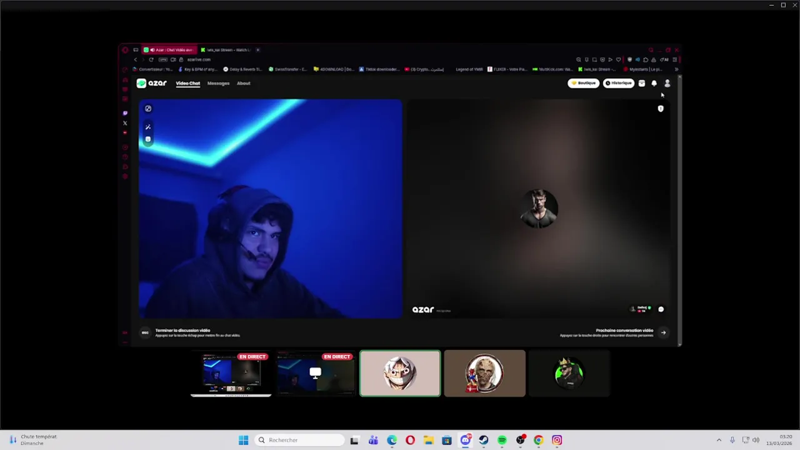The height and width of the screenshot is (450, 800).
Task: Open Discord from the taskbar
Action: (x=466, y=440)
